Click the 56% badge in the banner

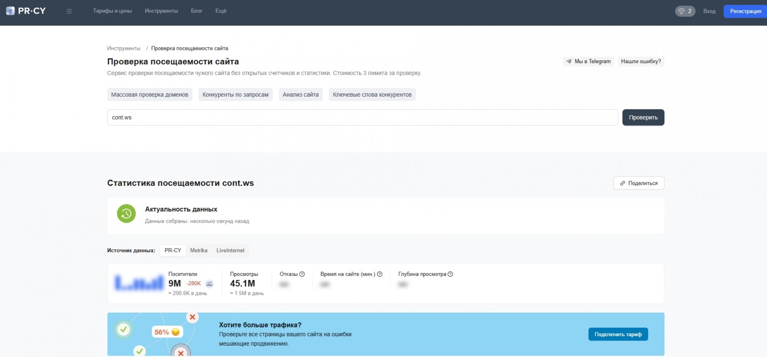(x=167, y=332)
